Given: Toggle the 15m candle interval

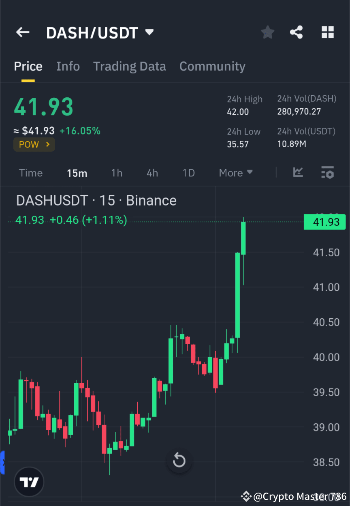Looking at the screenshot, I should (x=77, y=173).
